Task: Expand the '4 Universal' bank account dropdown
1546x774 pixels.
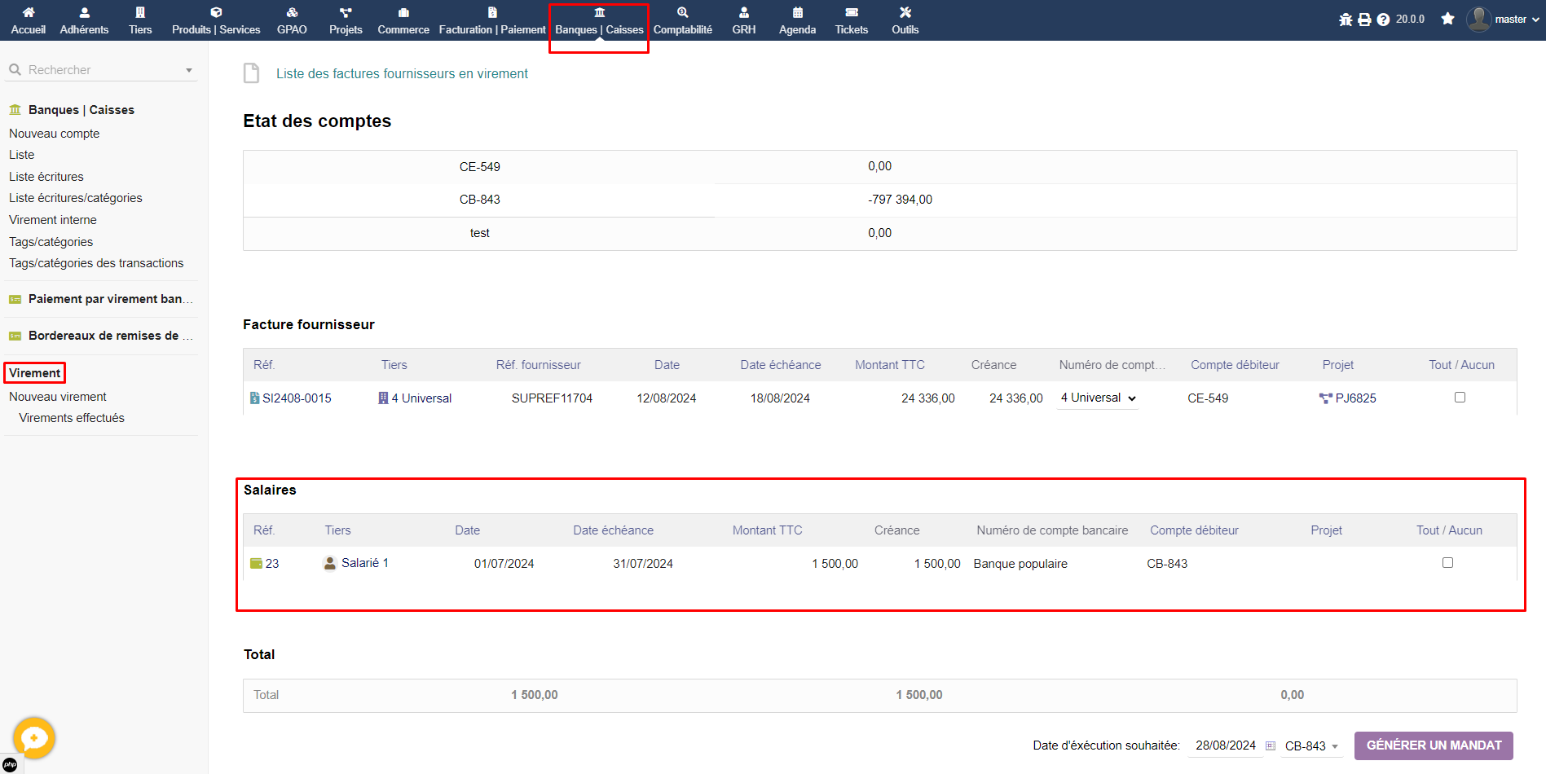Action: click(x=1098, y=398)
